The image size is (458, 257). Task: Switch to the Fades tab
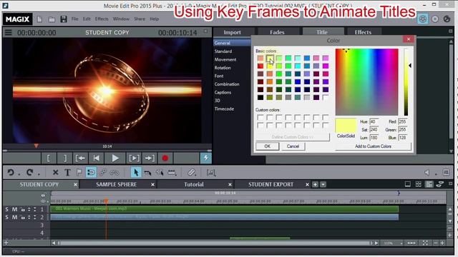pos(277,32)
